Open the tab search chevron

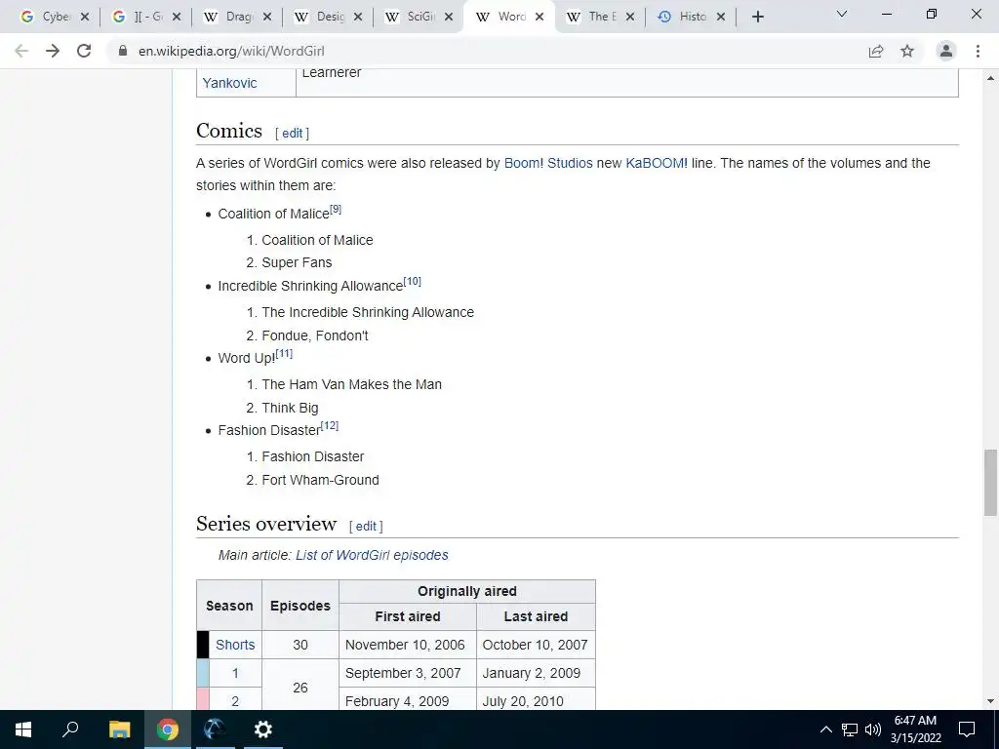tap(842, 14)
